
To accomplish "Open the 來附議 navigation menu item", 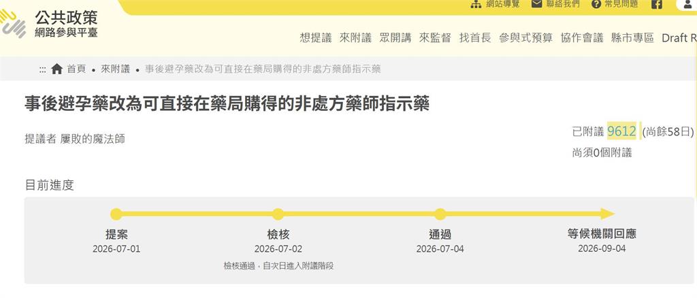I will (x=355, y=37).
